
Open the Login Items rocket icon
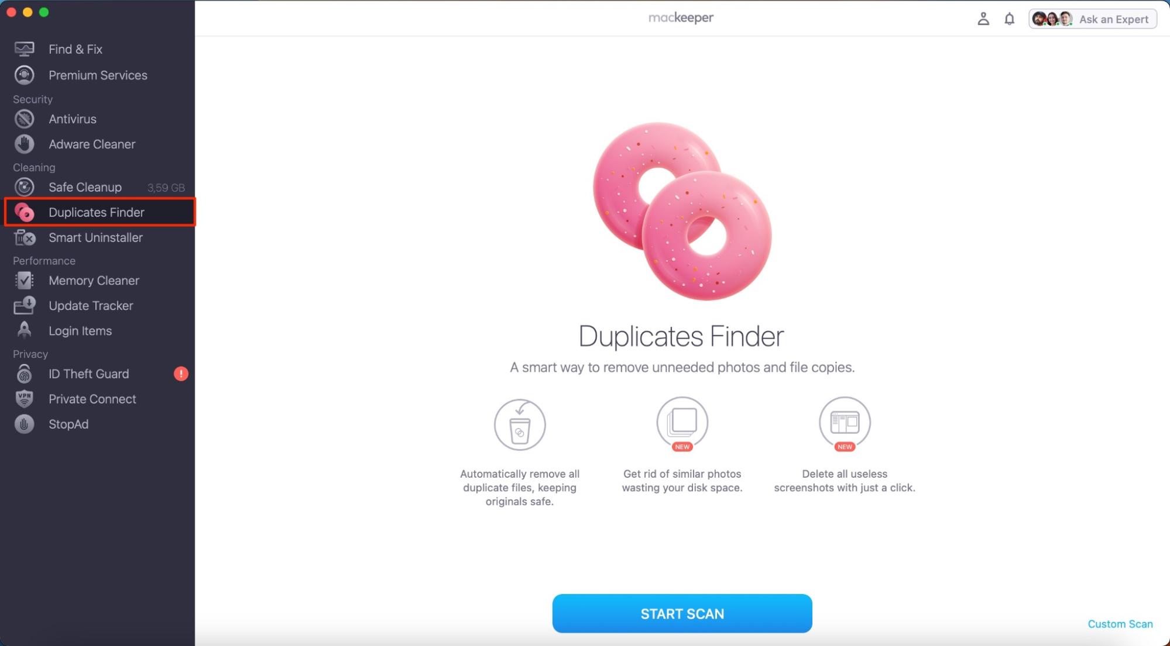(x=24, y=330)
